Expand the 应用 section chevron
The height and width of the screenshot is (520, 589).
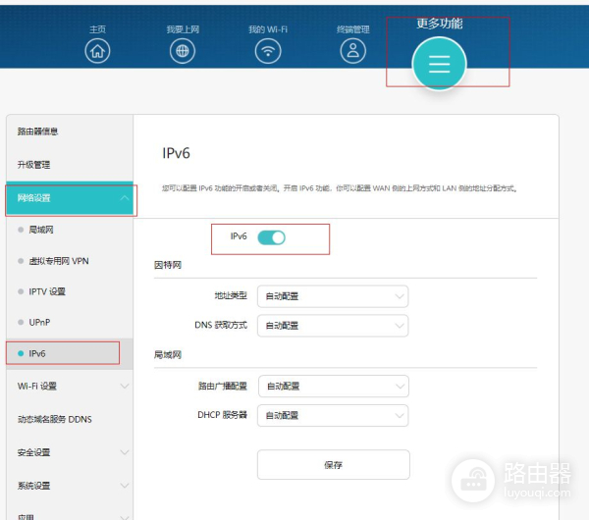[125, 517]
